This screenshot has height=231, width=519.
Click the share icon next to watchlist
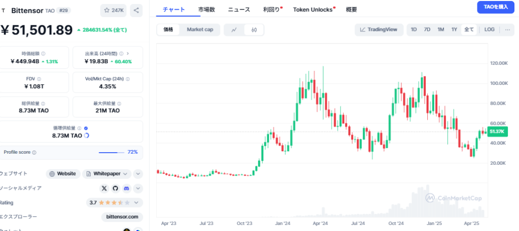pyautogui.click(x=137, y=10)
